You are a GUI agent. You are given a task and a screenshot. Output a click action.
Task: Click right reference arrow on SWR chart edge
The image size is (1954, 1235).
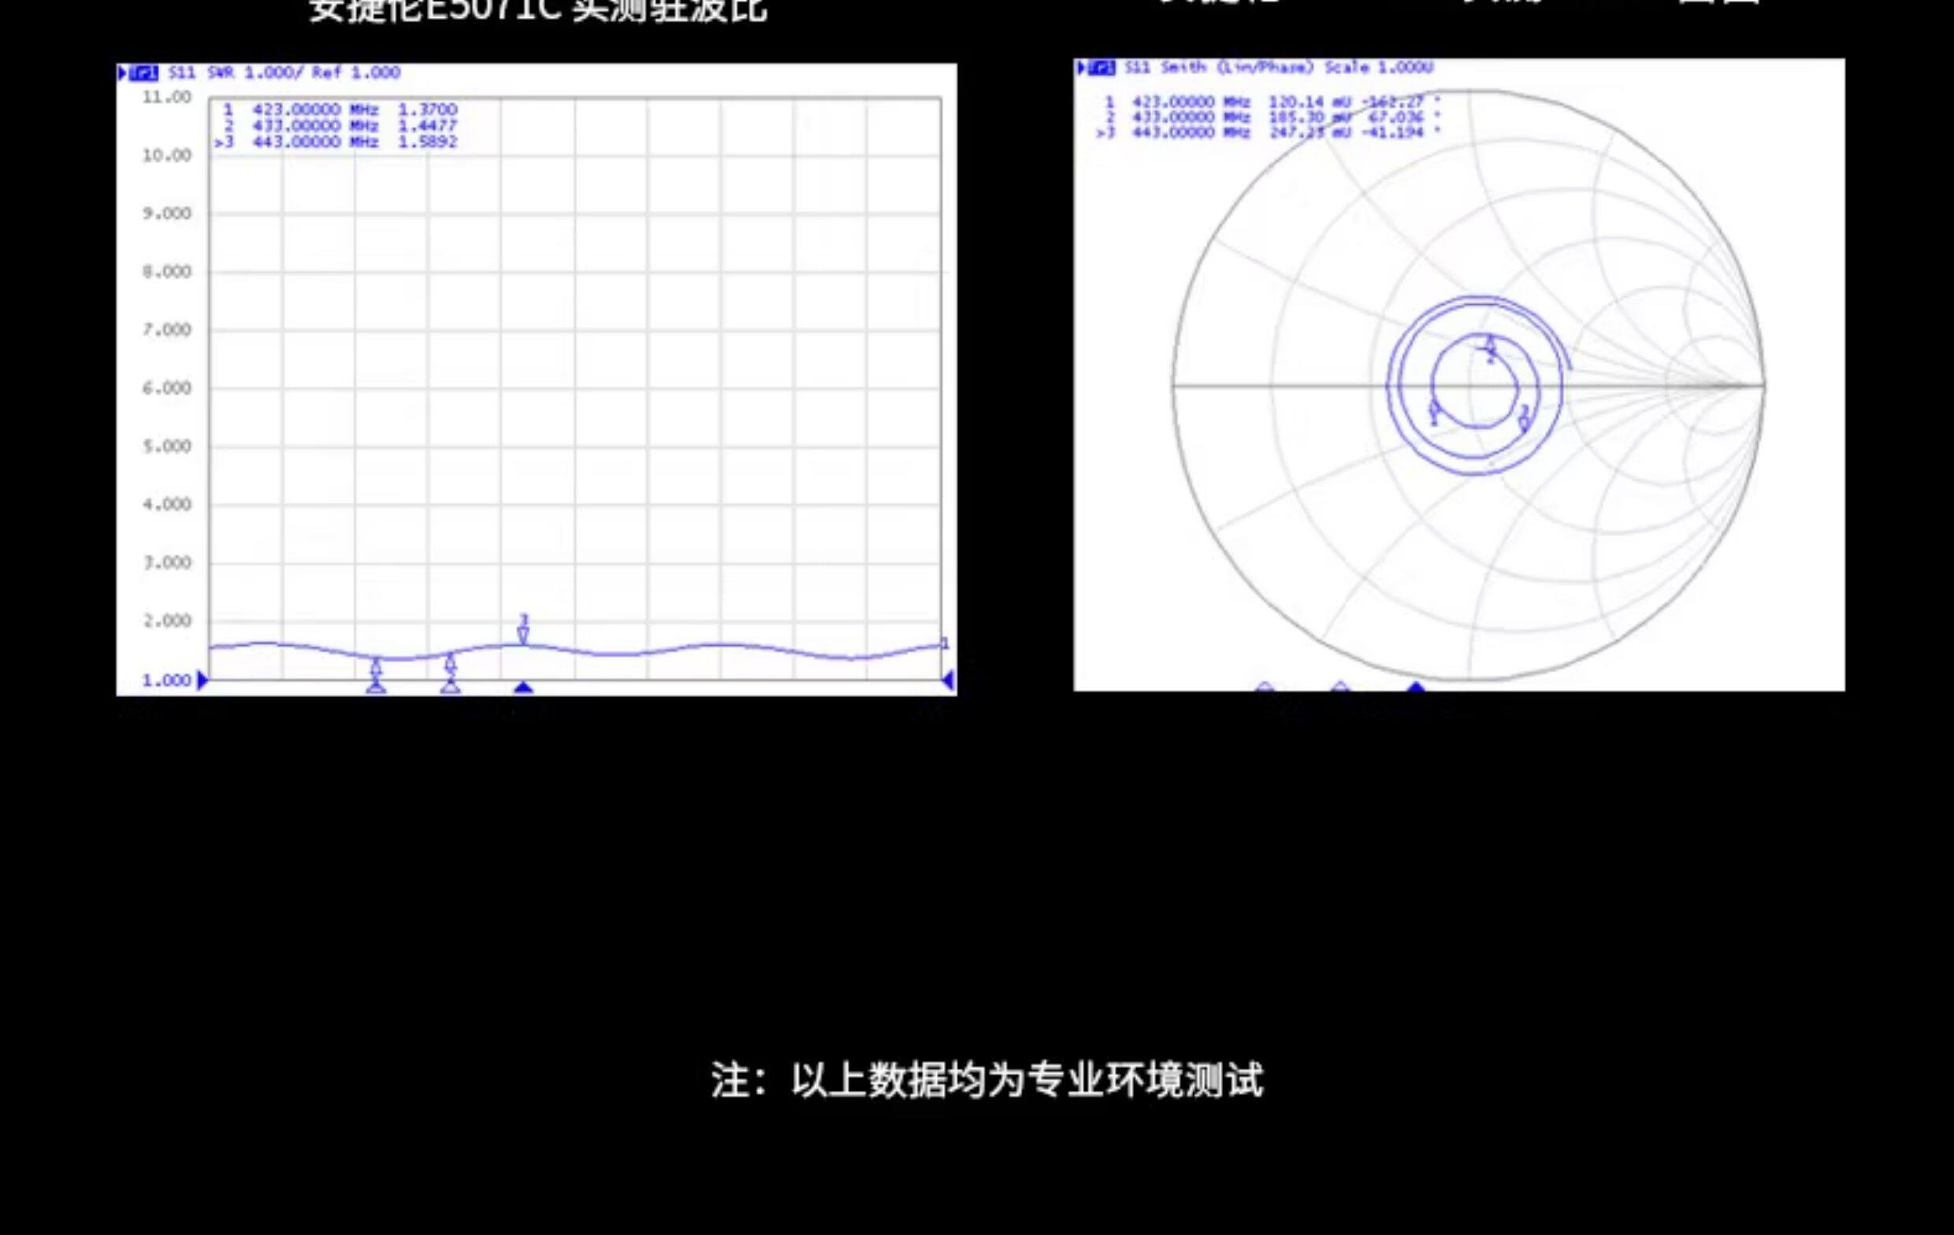948,681
